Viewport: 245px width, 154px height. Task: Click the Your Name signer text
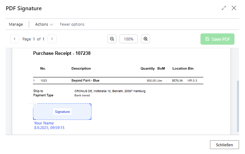point(44,123)
